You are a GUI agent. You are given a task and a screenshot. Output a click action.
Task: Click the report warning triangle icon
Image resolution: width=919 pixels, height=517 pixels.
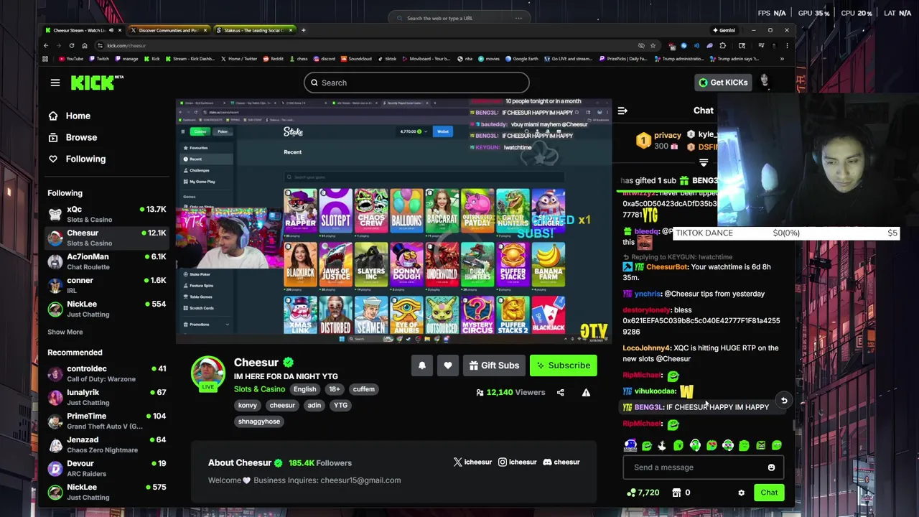[x=586, y=393]
